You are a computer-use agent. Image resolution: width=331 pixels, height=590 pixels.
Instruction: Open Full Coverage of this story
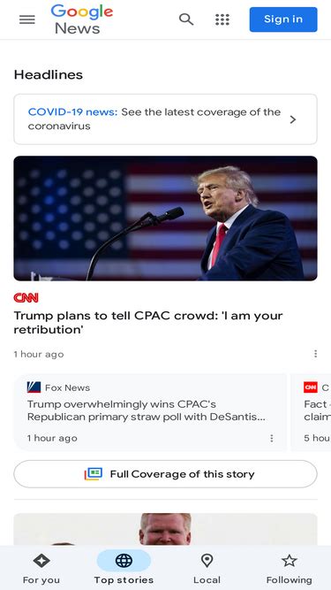click(x=166, y=474)
